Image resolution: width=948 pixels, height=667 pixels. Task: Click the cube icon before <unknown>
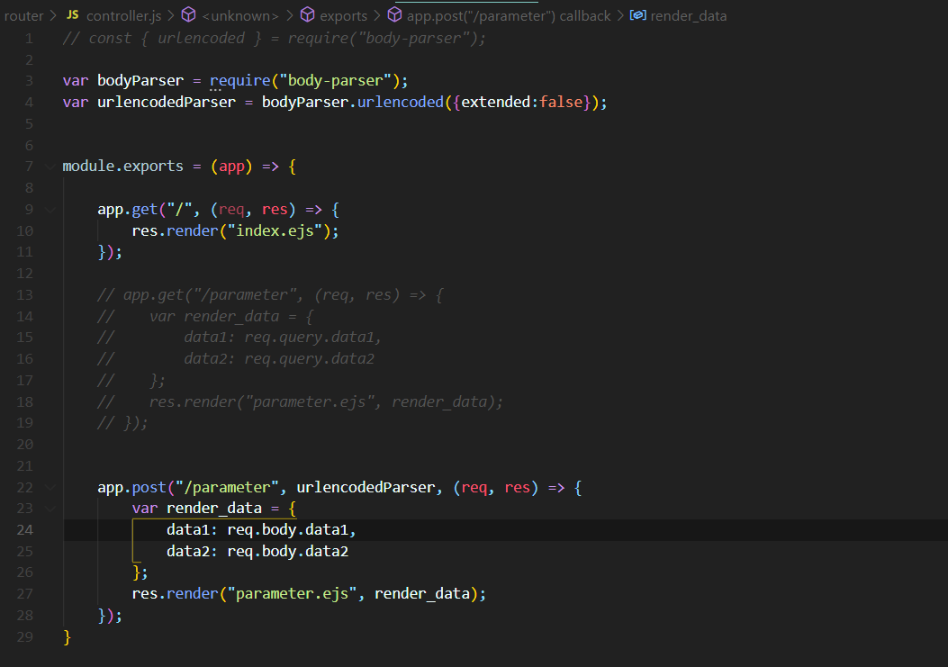189,14
